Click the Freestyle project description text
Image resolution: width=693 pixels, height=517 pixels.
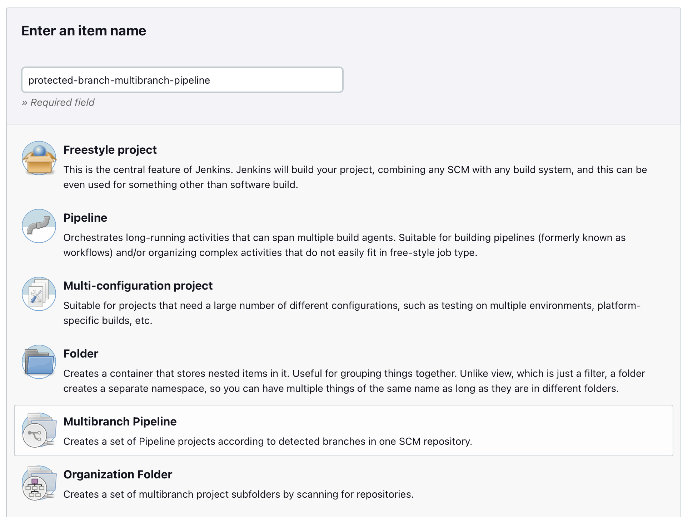pyautogui.click(x=355, y=177)
